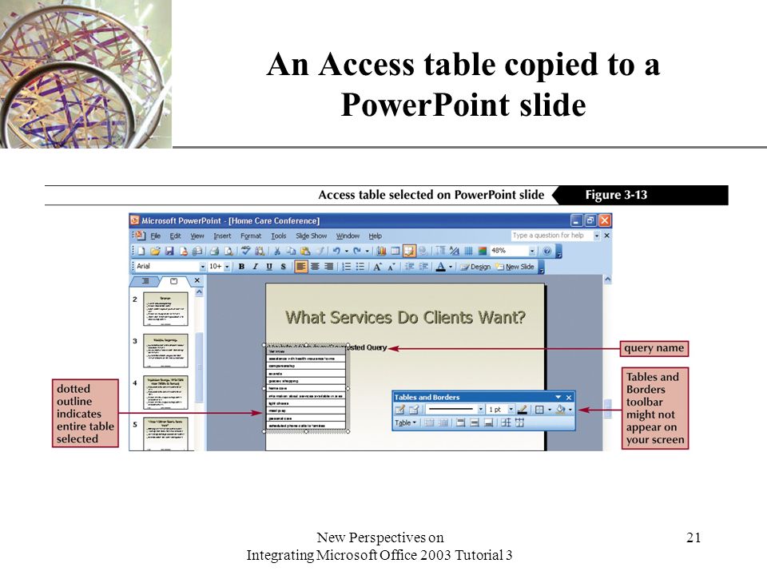This screenshot has width=767, height=575.
Task: Decrease the font size with the small A
Action: (x=391, y=267)
